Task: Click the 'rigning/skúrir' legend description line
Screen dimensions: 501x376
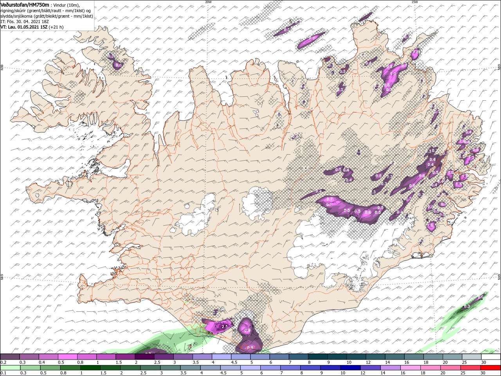Action: click(x=46, y=10)
